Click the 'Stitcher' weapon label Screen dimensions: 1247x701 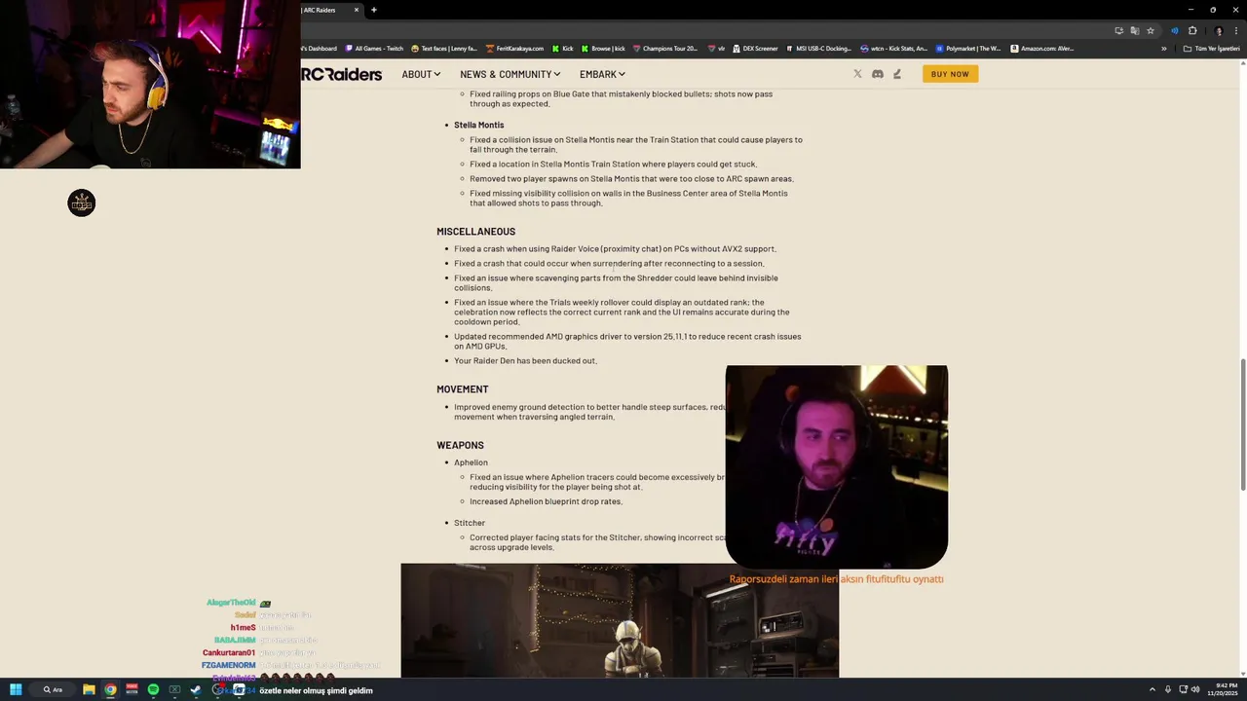tap(470, 523)
